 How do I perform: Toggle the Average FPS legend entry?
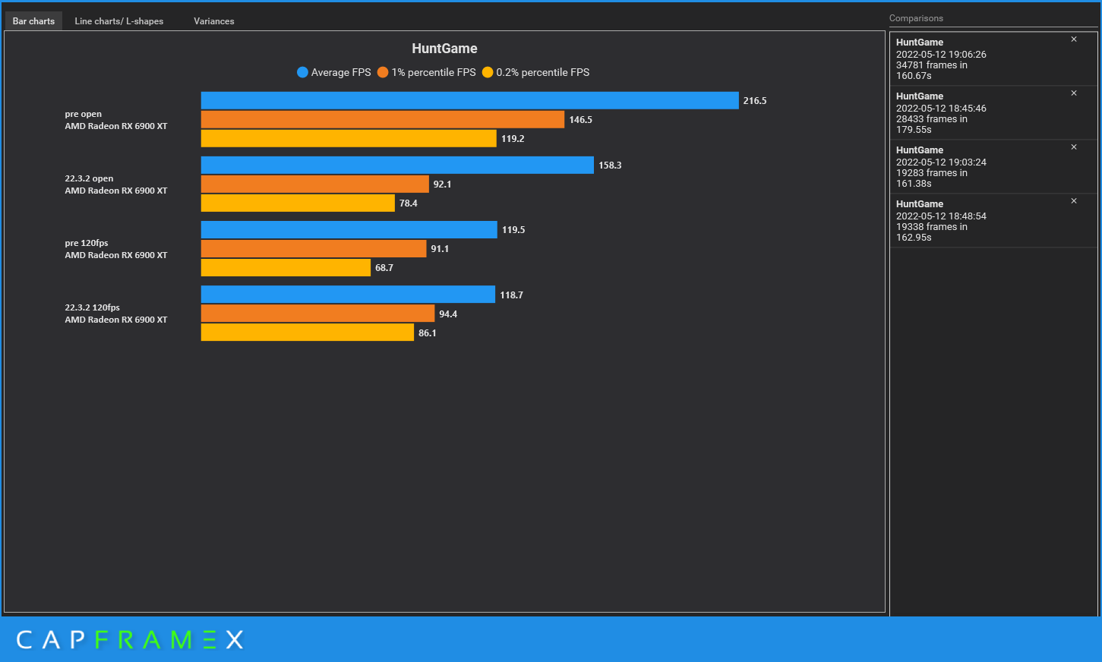coord(334,72)
